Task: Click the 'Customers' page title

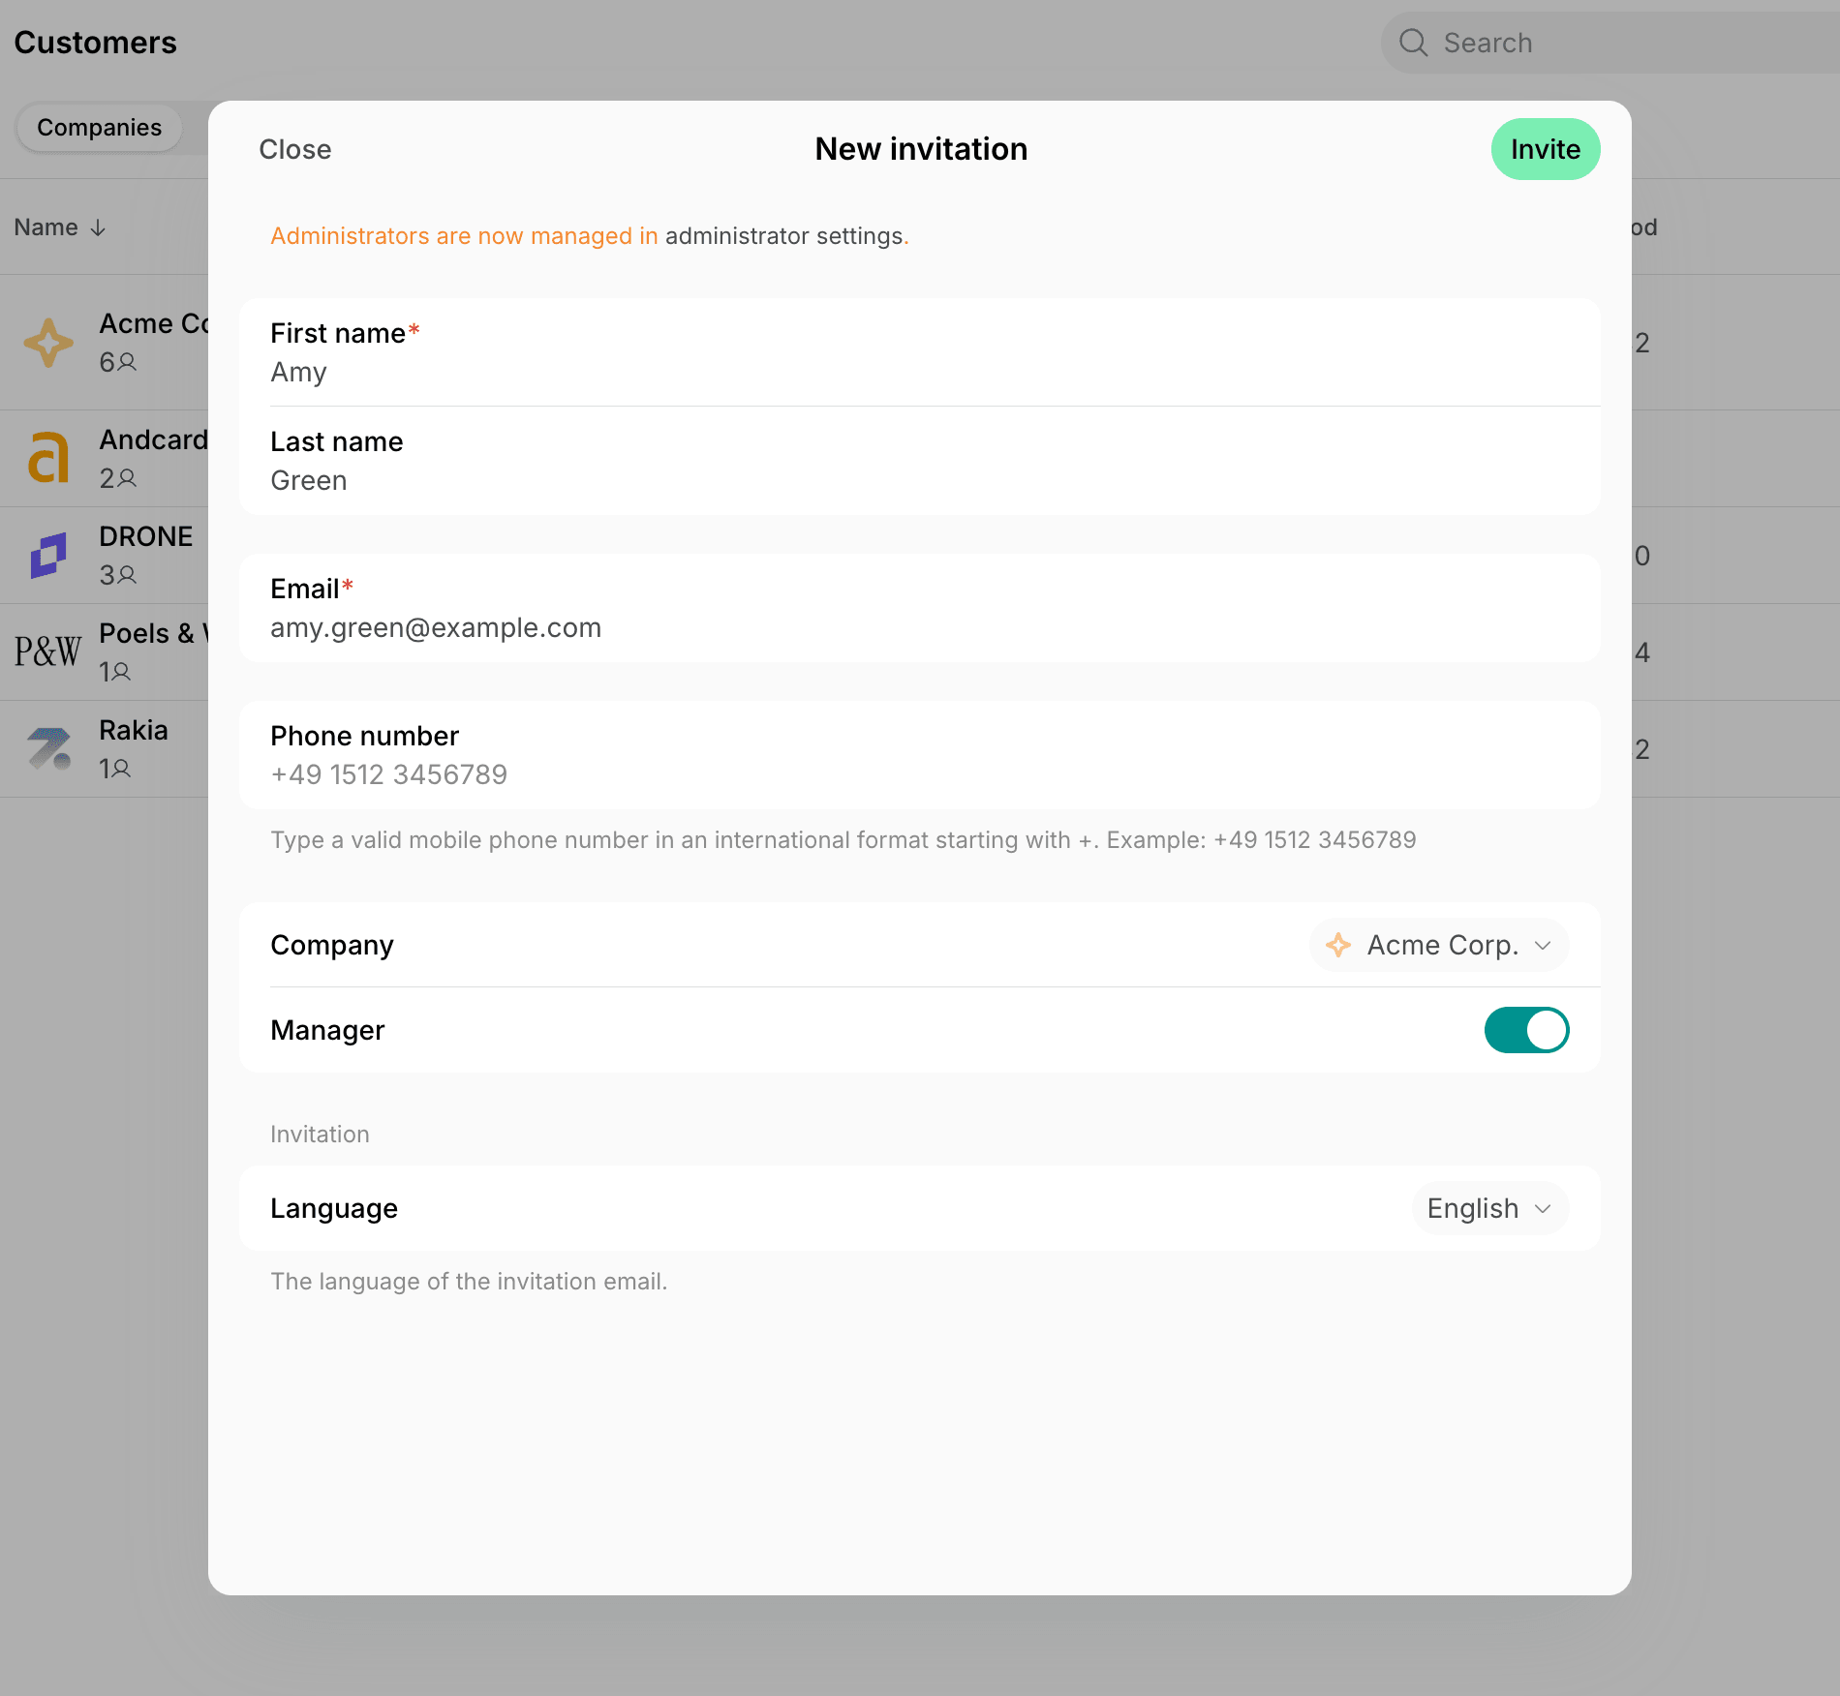Action: (95, 43)
